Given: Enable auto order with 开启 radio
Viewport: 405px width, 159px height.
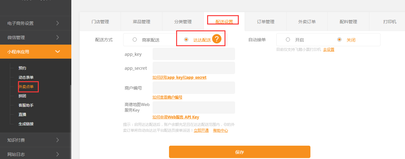Looking at the screenshot, I should click(x=288, y=40).
